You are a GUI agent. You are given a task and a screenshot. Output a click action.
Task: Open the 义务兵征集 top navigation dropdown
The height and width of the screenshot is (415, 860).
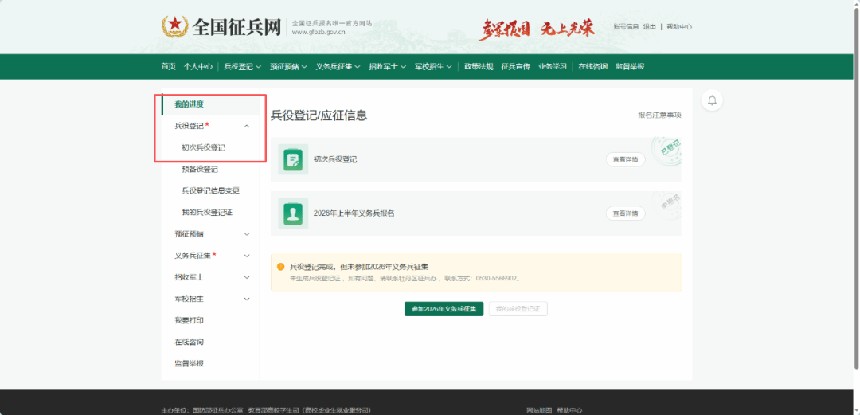click(x=338, y=67)
